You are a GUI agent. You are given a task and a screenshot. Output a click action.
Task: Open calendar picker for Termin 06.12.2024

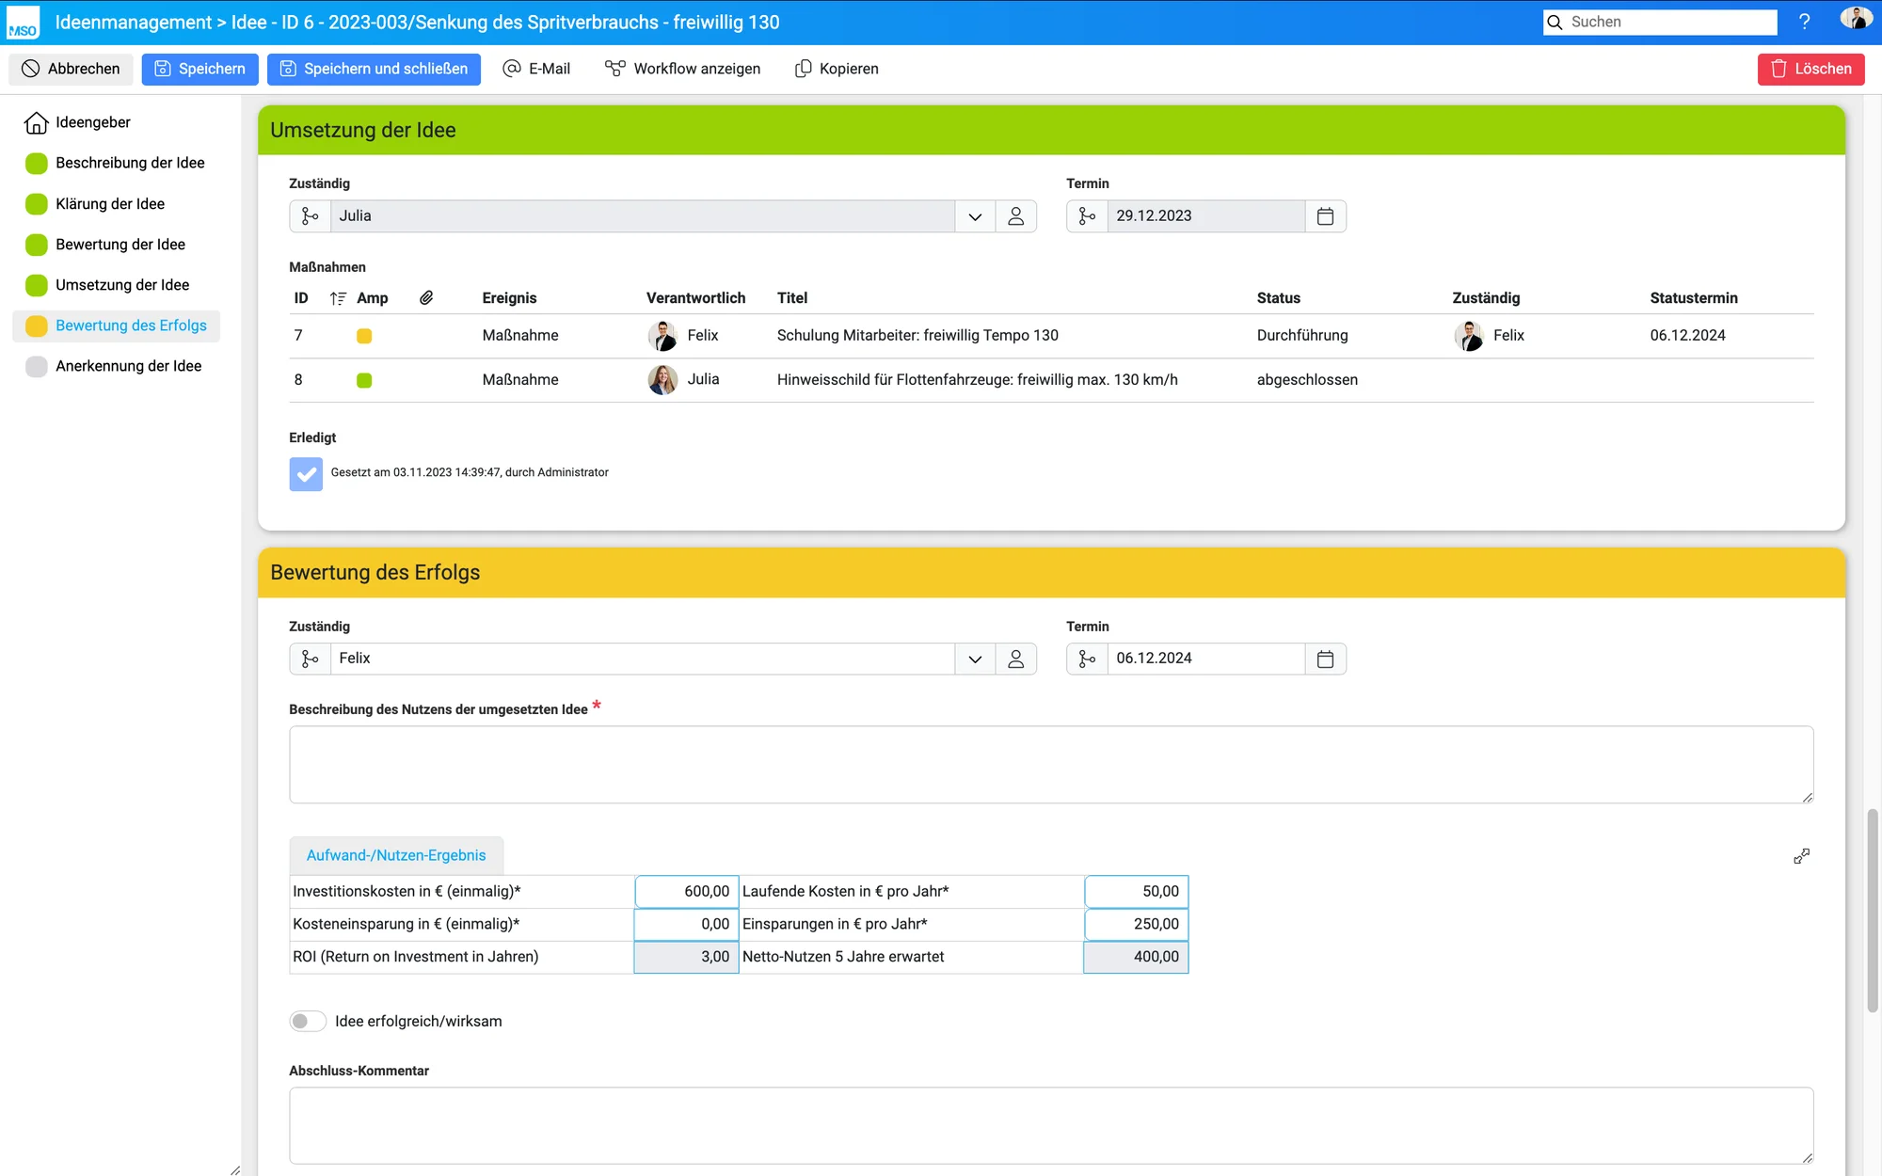(1325, 659)
